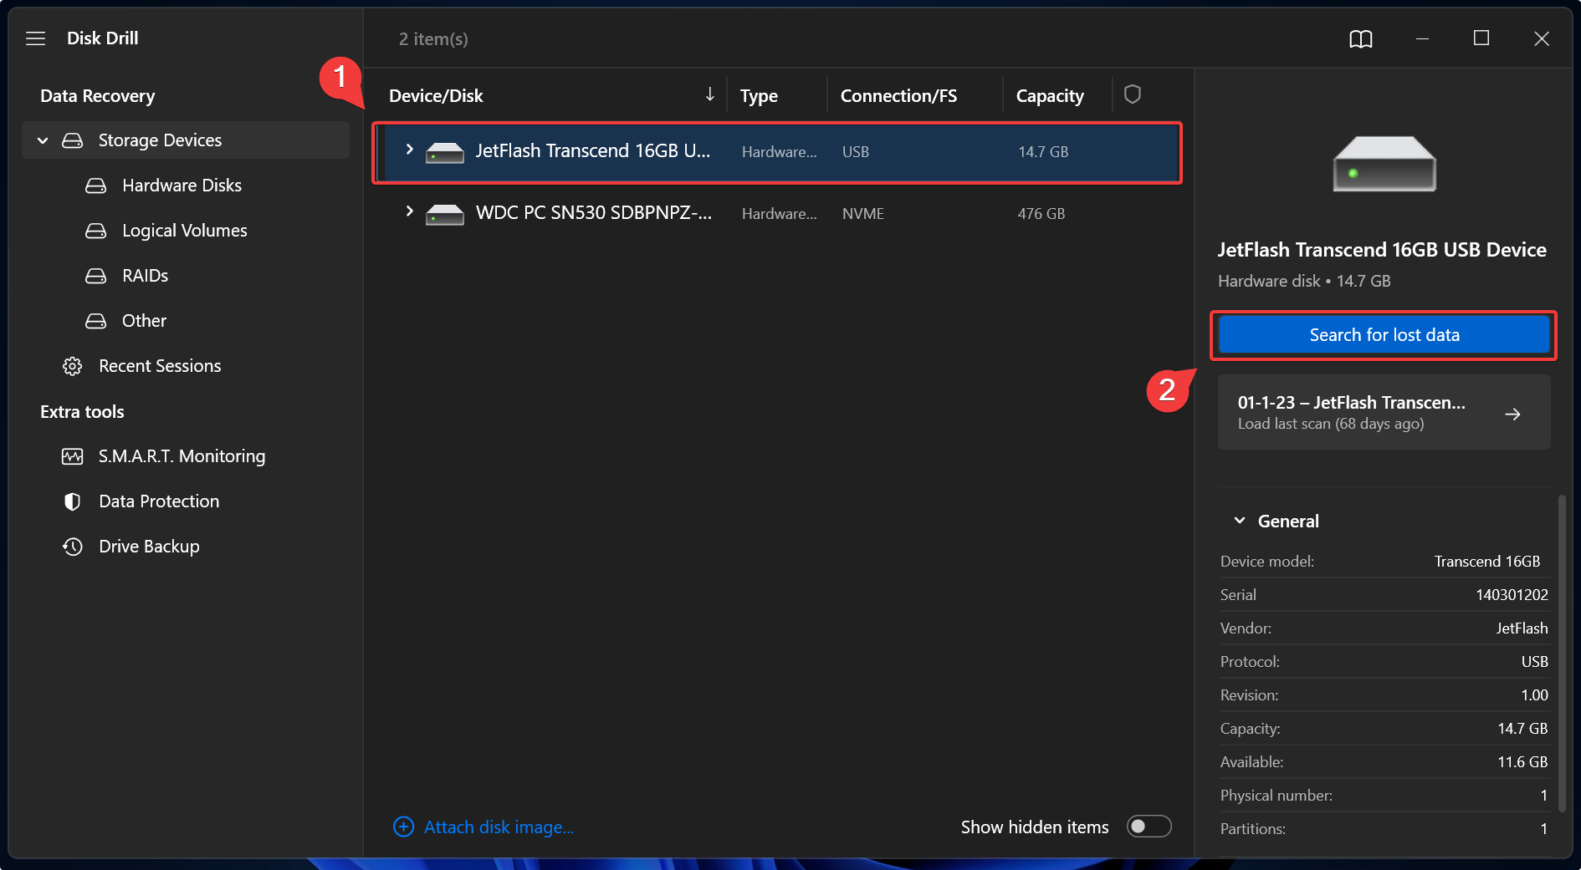Expand the WDC PC SN530 disk row
1581x870 pixels.
pos(409,211)
